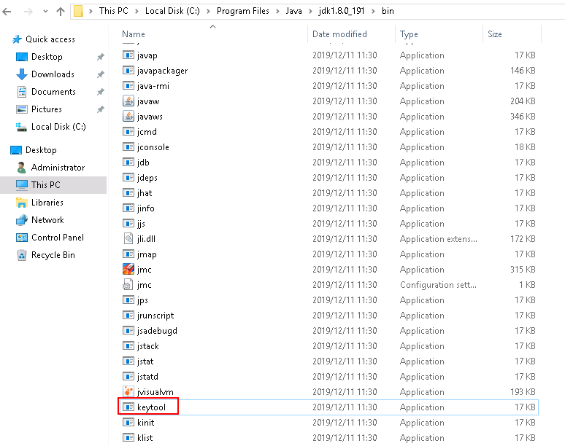Click the Documents page icon
This screenshot has width=565, height=446.
[x=22, y=92]
